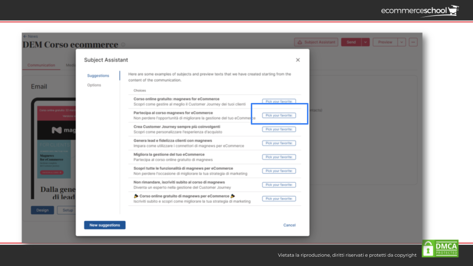Pick favorite for 'Corso online gratuito: magnews for eCommerce'
The image size is (473, 266).
[279, 101]
